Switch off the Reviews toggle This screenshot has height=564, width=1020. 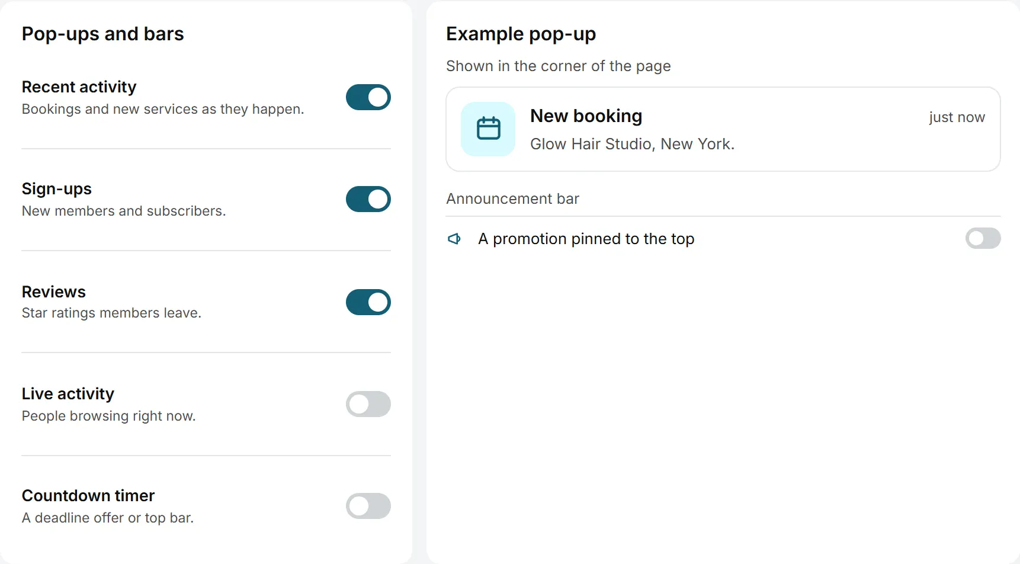pos(368,302)
